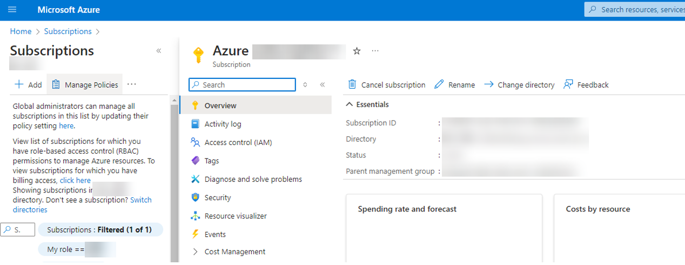The height and width of the screenshot is (265, 685).
Task: Open the hamburger portal menu
Action: coord(12,10)
